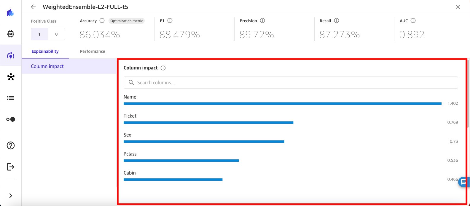Screen dimensions: 470x206
Task: Switch to the Explainability tab
Action: pyautogui.click(x=45, y=51)
